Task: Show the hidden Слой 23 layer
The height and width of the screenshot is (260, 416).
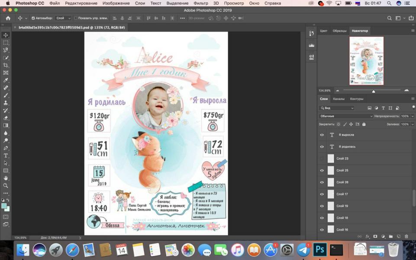Action: [322, 159]
